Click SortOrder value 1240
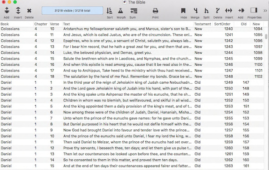The image size is (269, 170). coord(229,29)
